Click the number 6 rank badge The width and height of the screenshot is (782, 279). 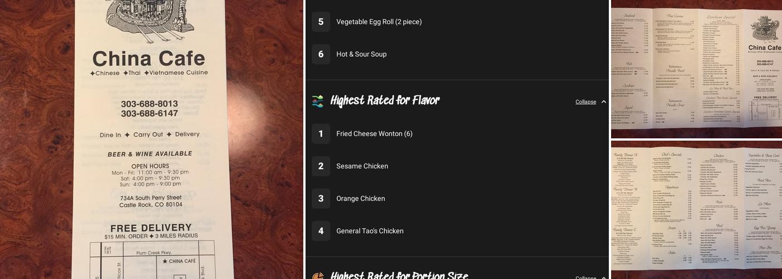[321, 54]
